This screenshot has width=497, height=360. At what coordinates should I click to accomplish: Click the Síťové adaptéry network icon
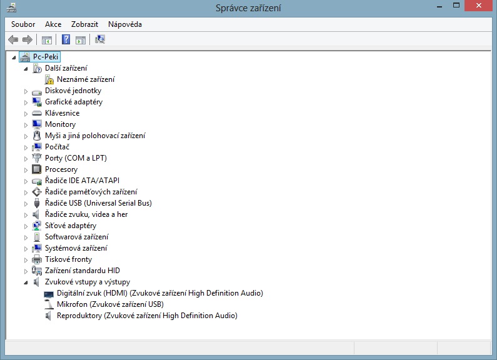37,226
